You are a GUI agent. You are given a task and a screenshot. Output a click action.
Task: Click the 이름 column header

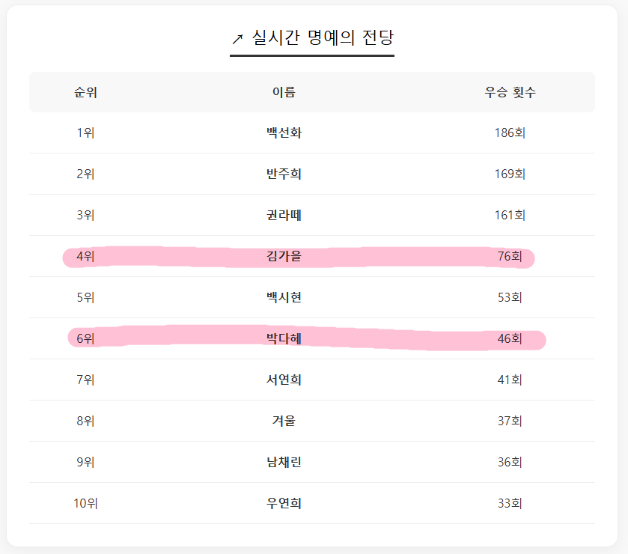(284, 93)
